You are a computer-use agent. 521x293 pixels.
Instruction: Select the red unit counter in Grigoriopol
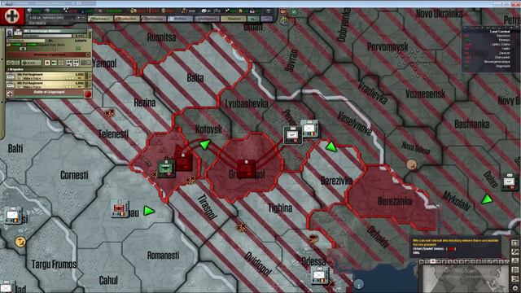tap(246, 168)
